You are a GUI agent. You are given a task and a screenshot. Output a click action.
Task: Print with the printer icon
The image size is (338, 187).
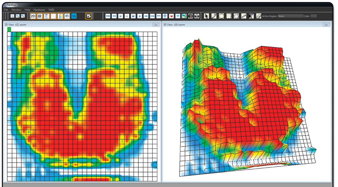197,16
